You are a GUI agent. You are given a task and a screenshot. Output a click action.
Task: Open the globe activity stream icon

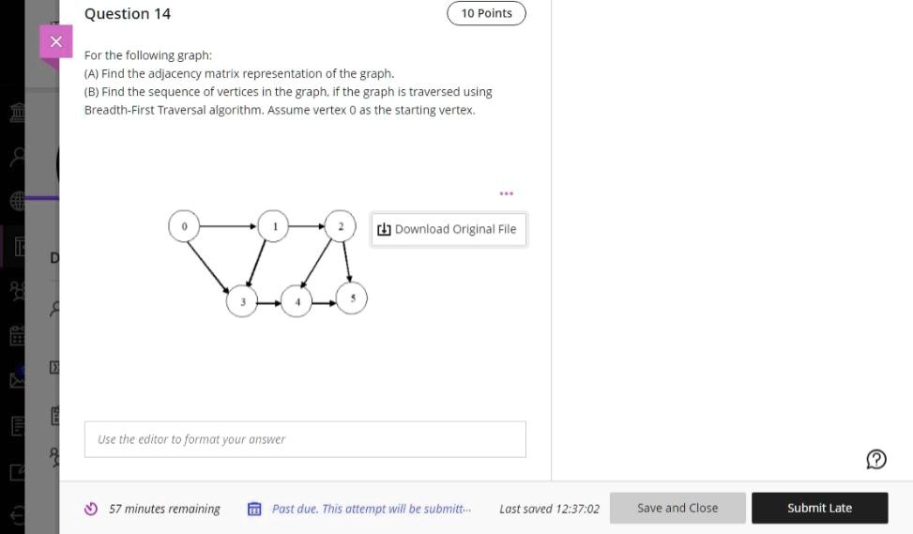tap(18, 201)
